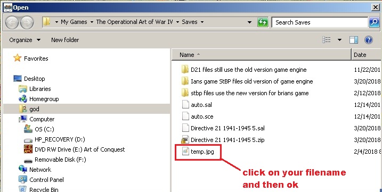Click the DVD RW Drive Art of Conquest icon

[28, 149]
